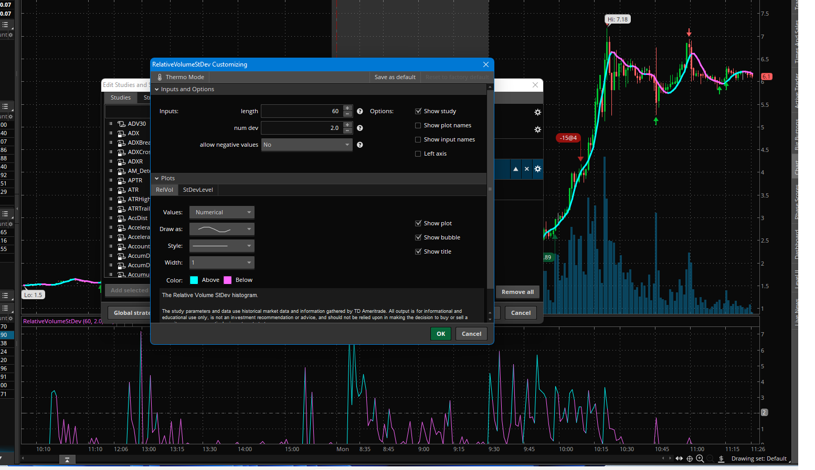
Task: Click the APTR study lock icon
Action: click(x=121, y=180)
